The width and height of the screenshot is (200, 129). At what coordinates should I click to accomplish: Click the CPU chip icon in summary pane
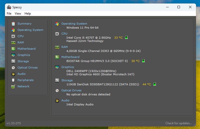coord(57,34)
